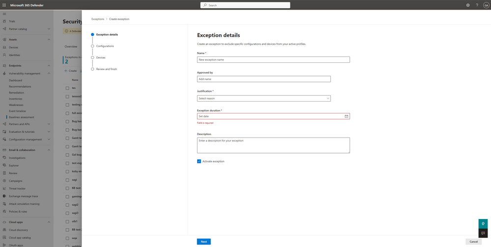Expand the Partners and APIs chevron
This screenshot has height=247, width=491.
pos(49,124)
